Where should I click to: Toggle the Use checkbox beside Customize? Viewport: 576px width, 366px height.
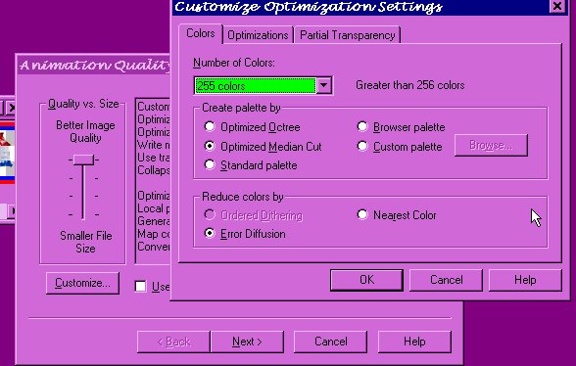[140, 287]
